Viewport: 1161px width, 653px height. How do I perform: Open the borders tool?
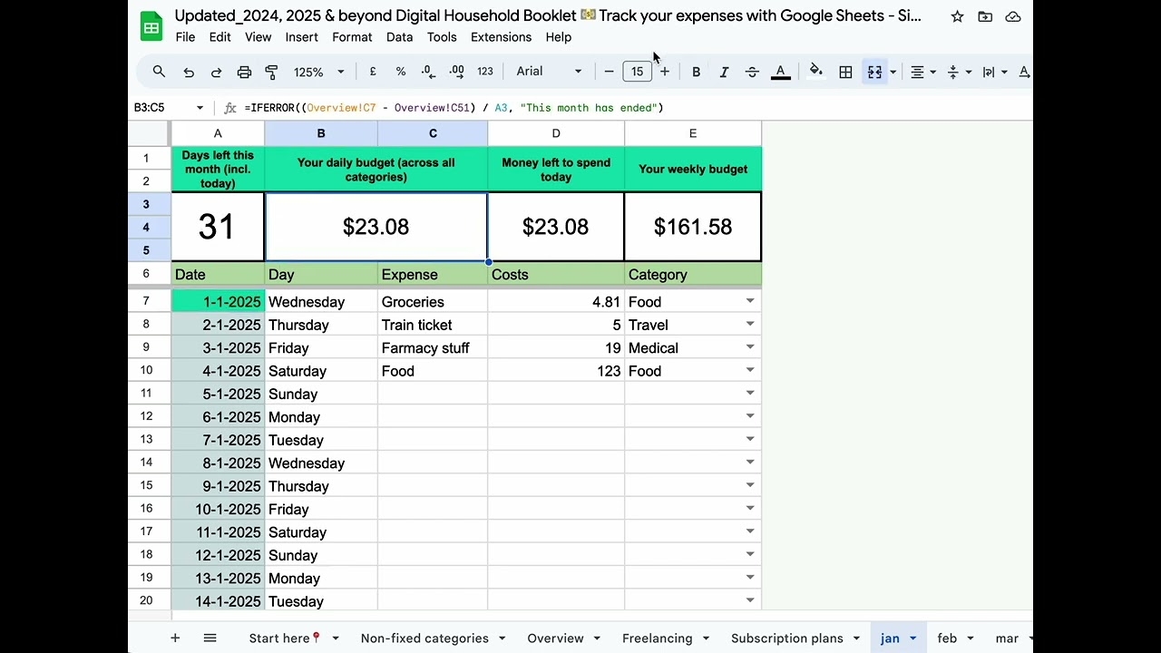(845, 72)
